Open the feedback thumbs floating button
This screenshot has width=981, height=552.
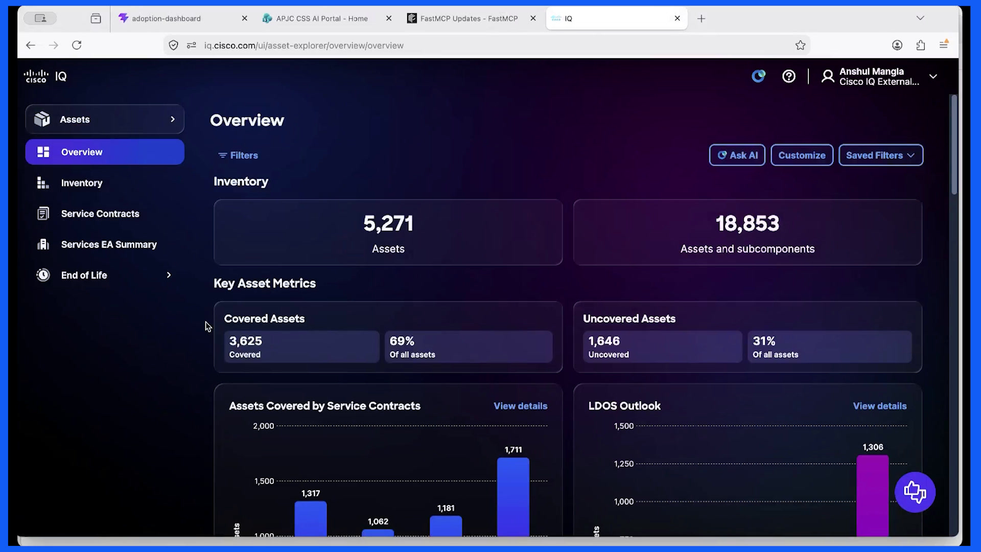point(915,492)
